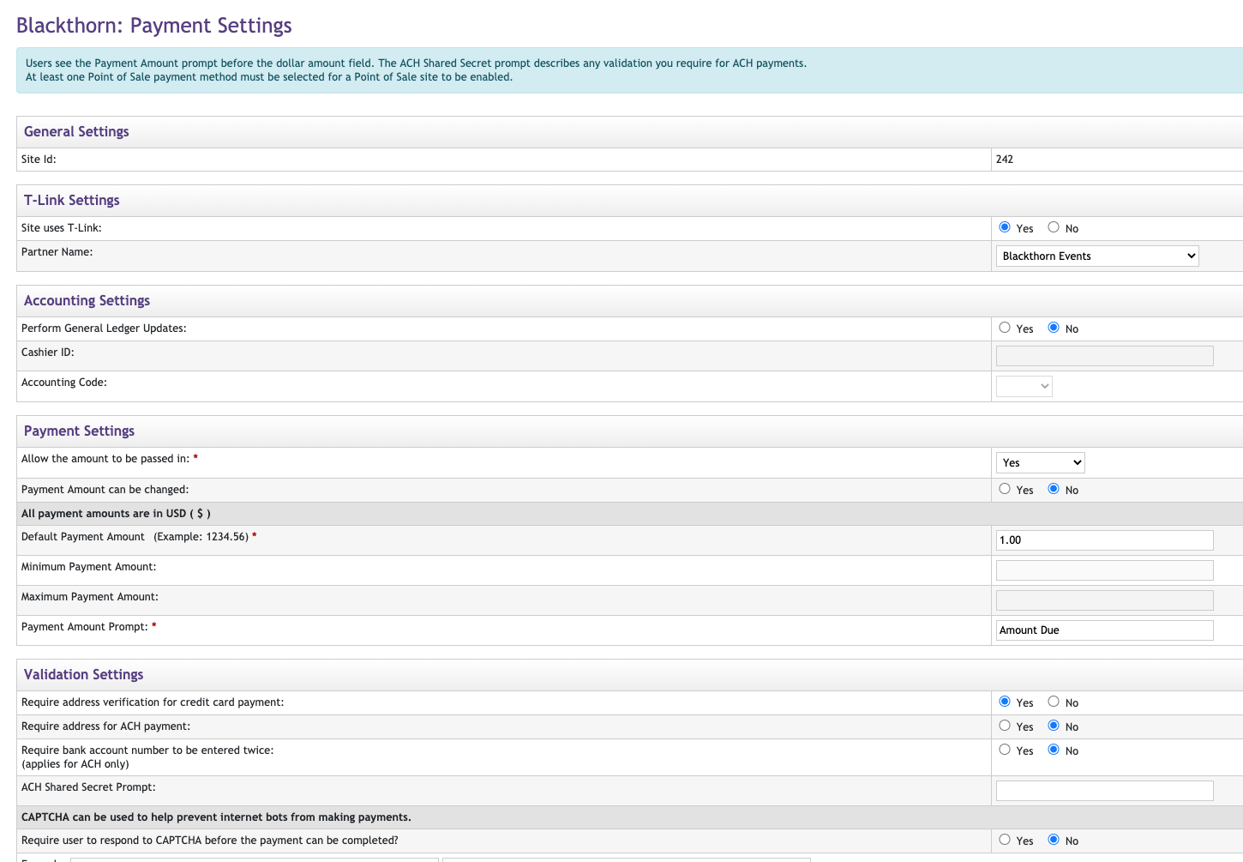
Task: Click the ACH Shared Secret Prompt field
Action: (x=1104, y=791)
